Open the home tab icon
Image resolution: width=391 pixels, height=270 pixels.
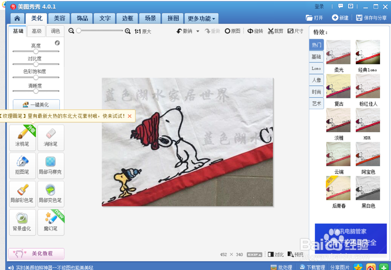(17, 18)
